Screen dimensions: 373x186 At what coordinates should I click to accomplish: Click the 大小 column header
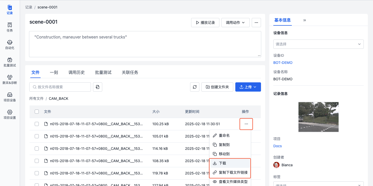tap(156, 112)
